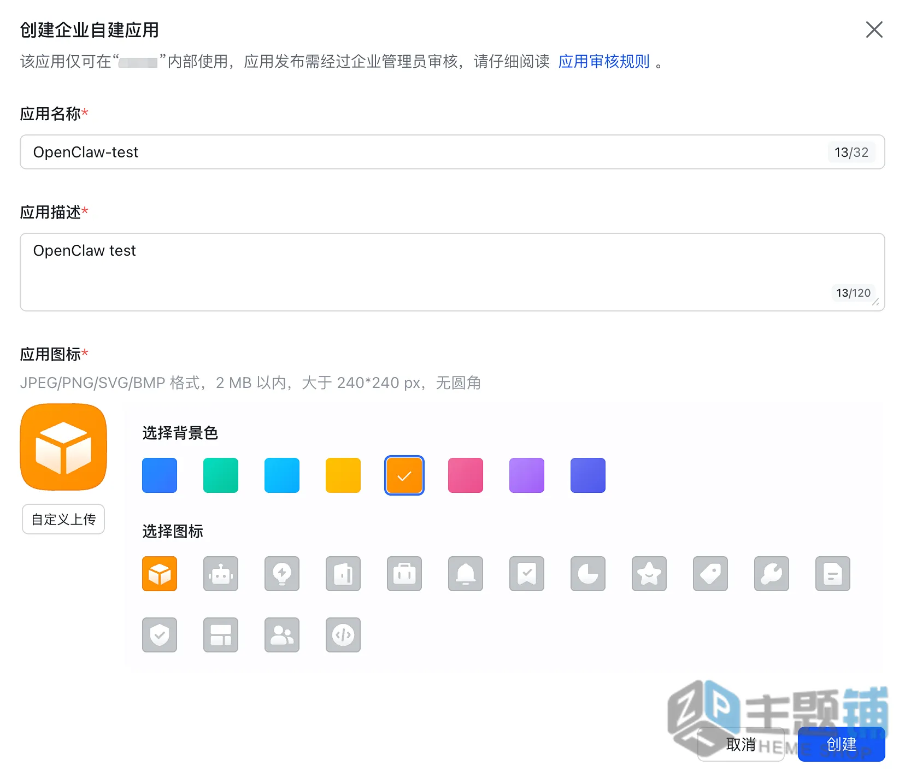Select the price tag app icon
The image size is (905, 777).
tap(710, 574)
